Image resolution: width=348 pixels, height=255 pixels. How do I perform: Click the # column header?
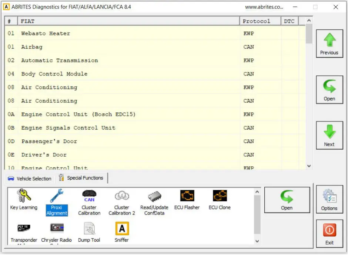[x=11, y=21]
